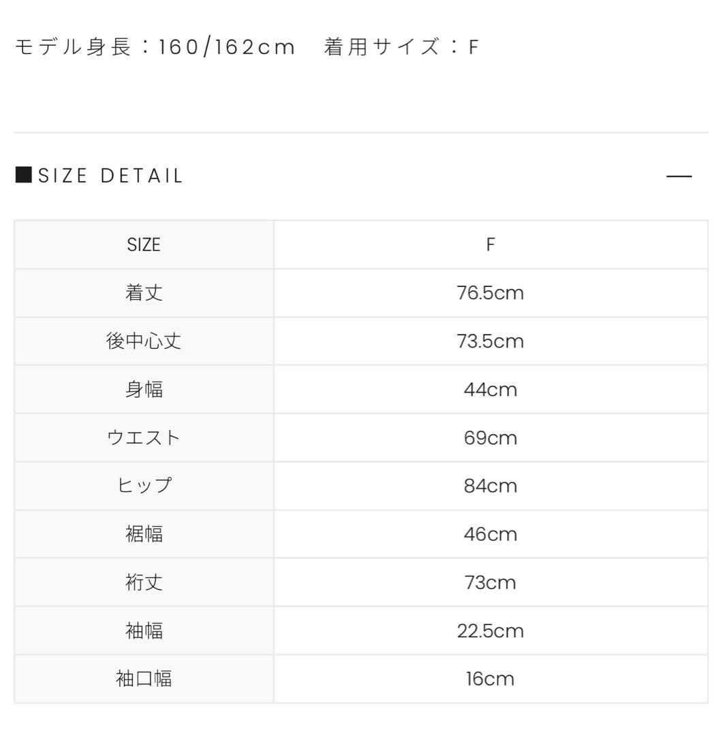The image size is (723, 736).
Task: Click the ウエスト row label
Action: pos(144,438)
